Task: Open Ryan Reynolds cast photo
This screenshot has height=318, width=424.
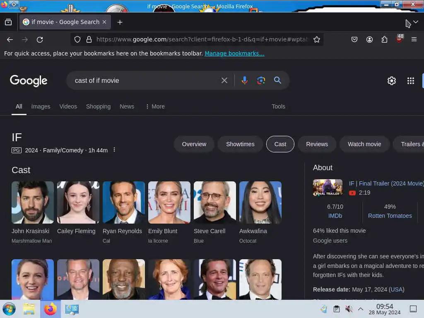Action: [x=124, y=202]
